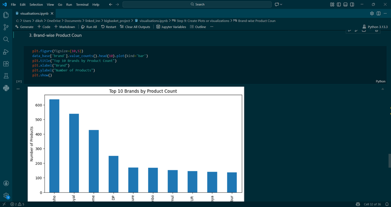Image resolution: width=391 pixels, height=207 pixels.
Task: Open the Python extension view
Action: tap(6, 88)
